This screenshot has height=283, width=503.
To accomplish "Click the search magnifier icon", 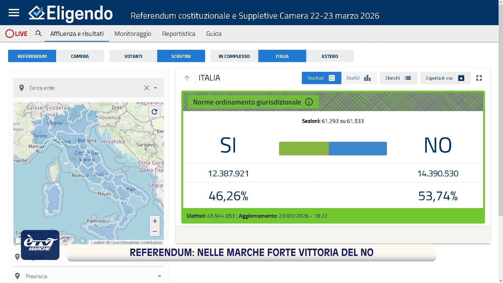I will click(38, 34).
